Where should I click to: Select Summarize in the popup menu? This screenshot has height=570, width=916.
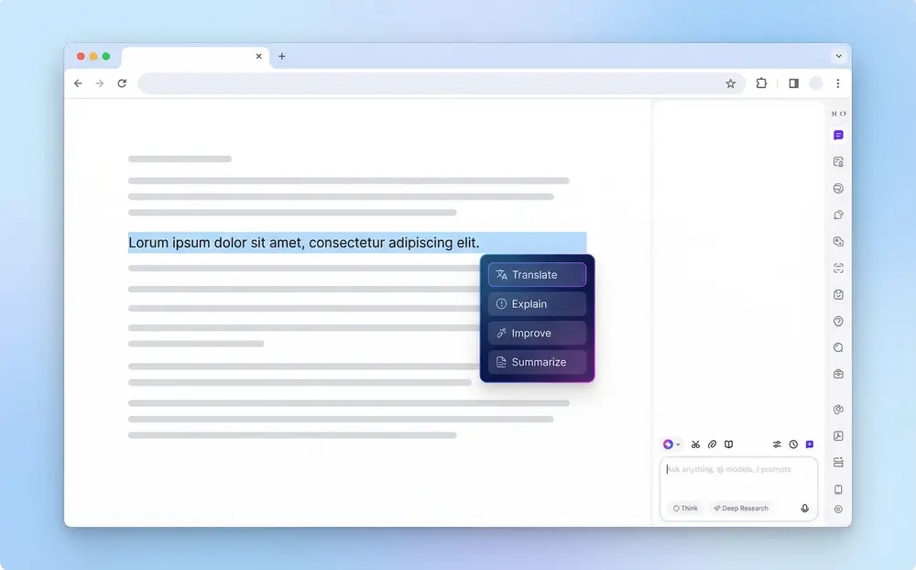tap(537, 362)
